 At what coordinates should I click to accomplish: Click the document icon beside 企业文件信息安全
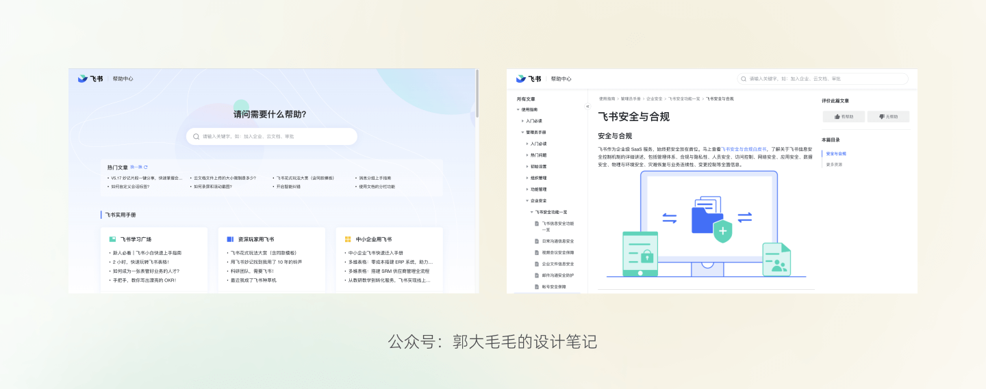(537, 264)
